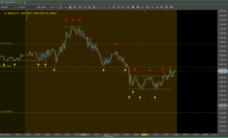Select the crosshair cursor tool
The width and height of the screenshot is (228, 138).
tap(152, 7)
